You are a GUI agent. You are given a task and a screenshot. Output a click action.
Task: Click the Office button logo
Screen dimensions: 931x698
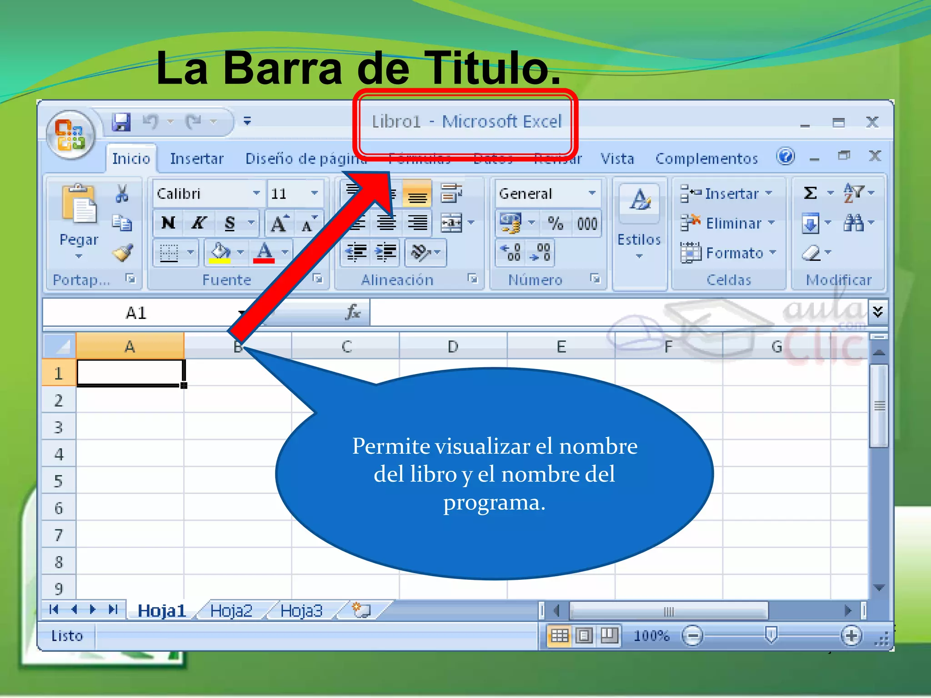70,135
